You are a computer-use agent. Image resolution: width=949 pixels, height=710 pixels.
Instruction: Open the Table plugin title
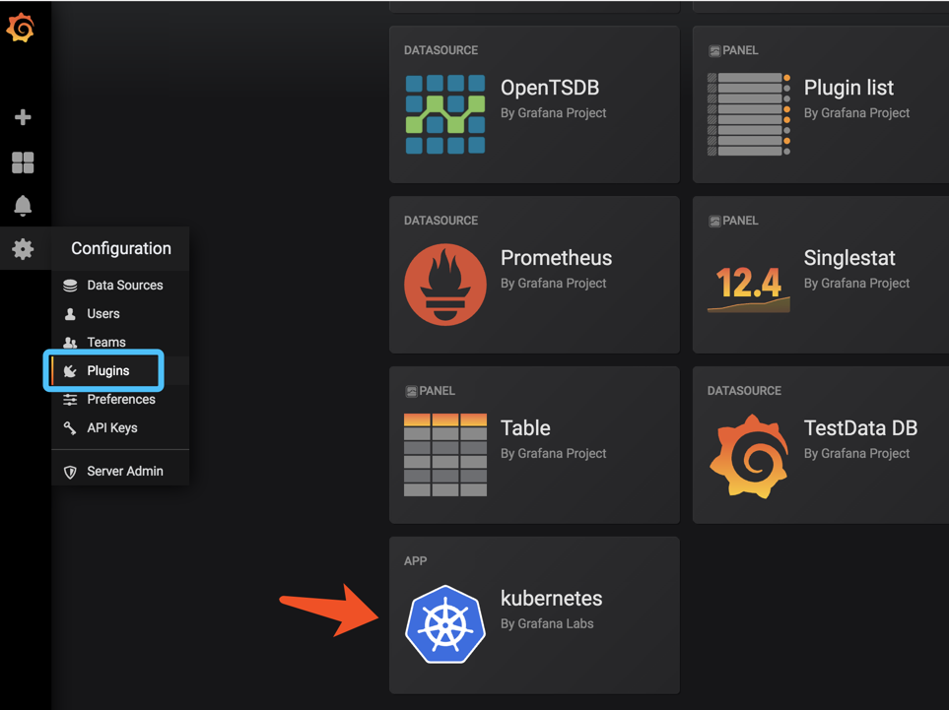525,428
